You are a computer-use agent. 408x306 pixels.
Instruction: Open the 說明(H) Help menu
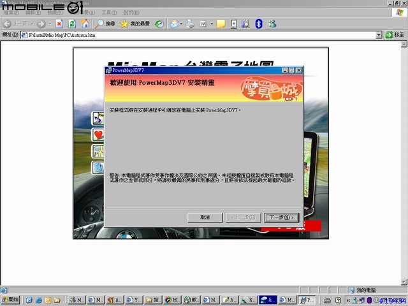(131, 13)
